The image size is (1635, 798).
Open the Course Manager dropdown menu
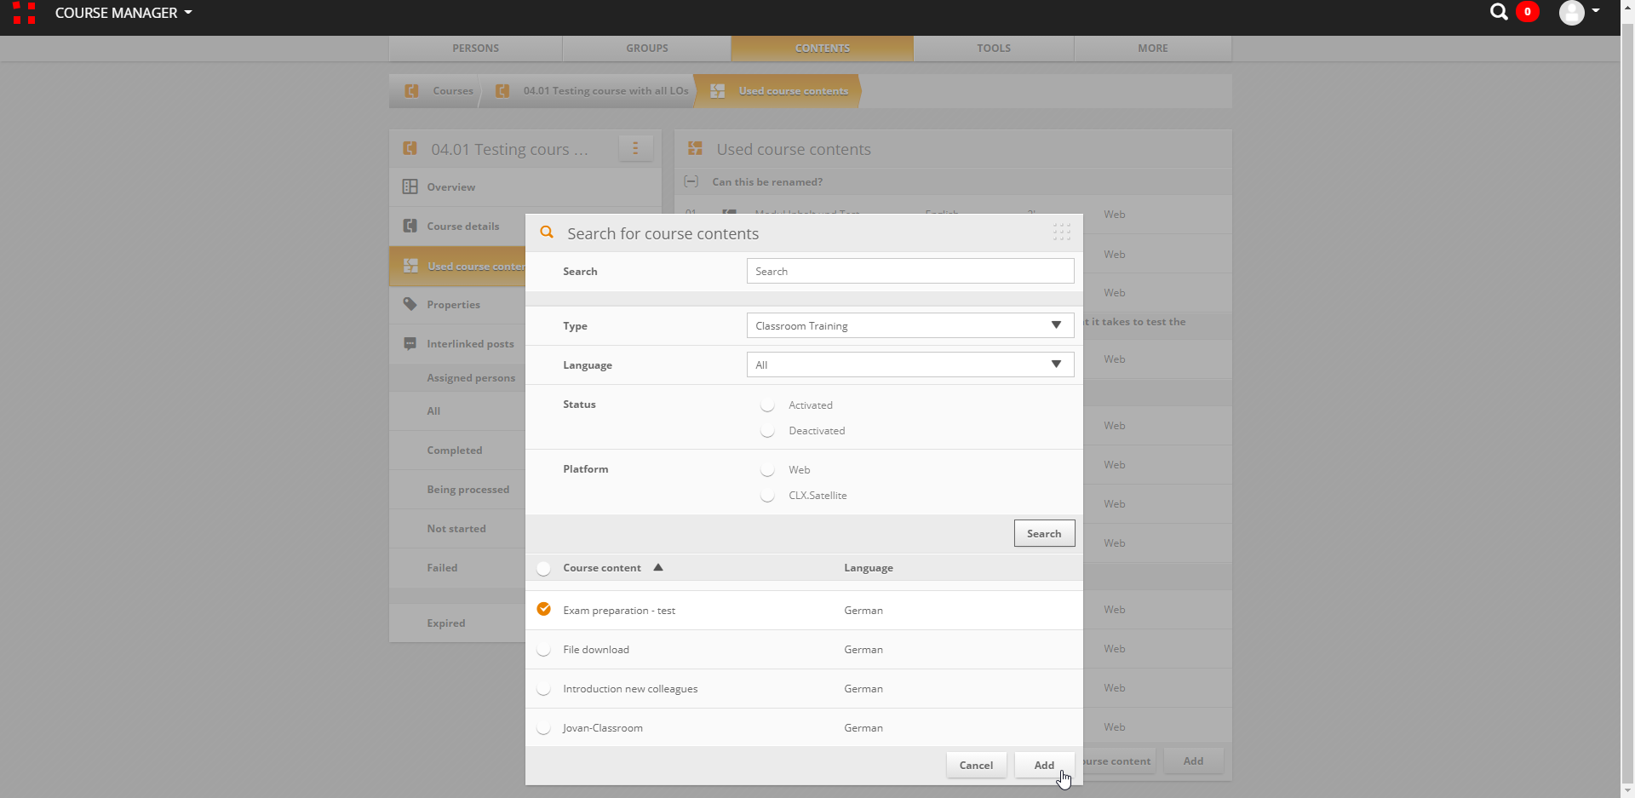[x=123, y=13]
